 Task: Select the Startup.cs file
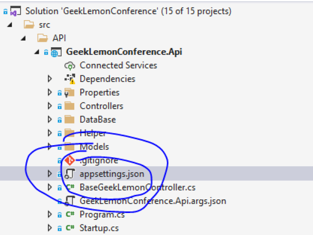pyautogui.click(x=99, y=228)
